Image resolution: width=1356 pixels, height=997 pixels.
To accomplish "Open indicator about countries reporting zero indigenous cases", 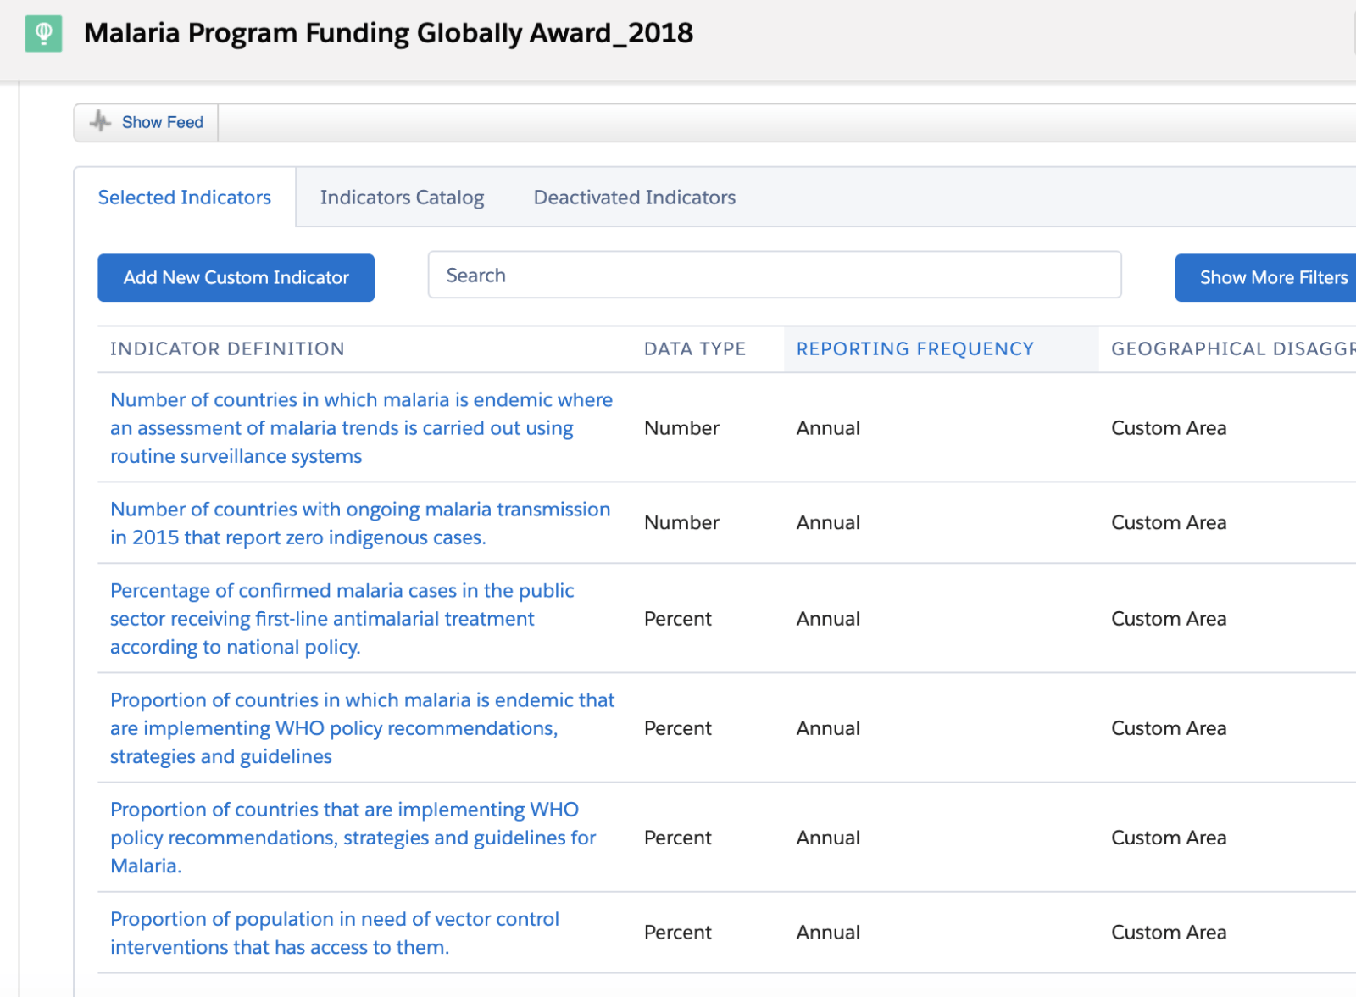I will tap(360, 523).
